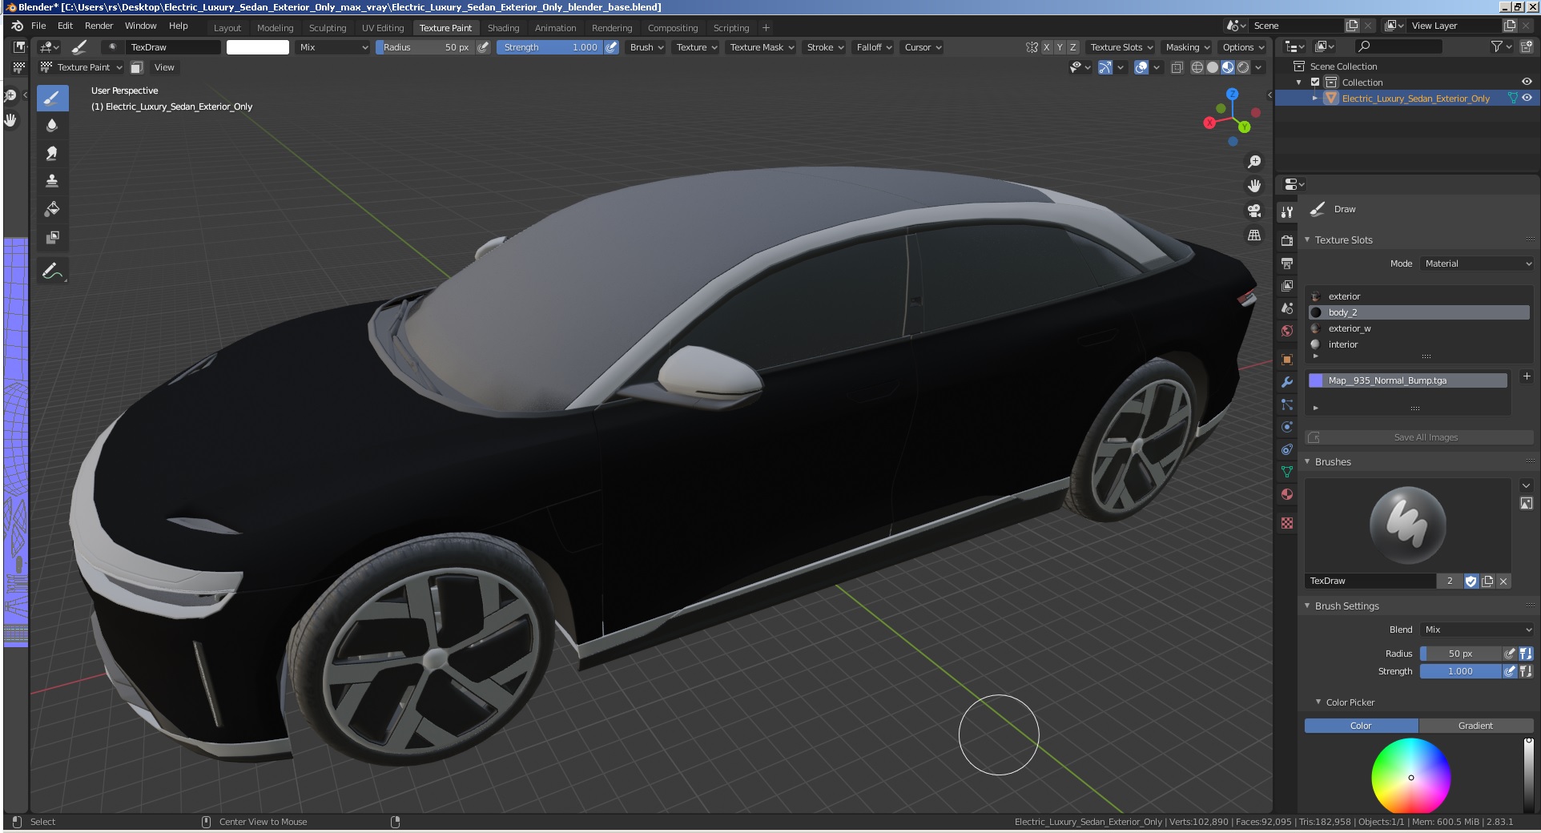Select the Mask tool
1541x833 pixels.
click(x=52, y=237)
